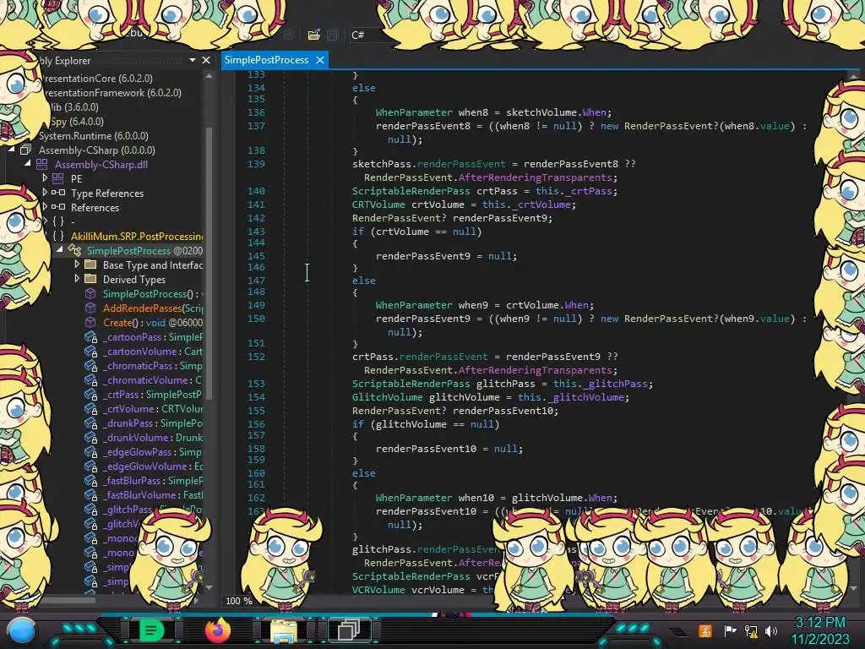Expand Base Type and Interfaces folder

(x=77, y=265)
